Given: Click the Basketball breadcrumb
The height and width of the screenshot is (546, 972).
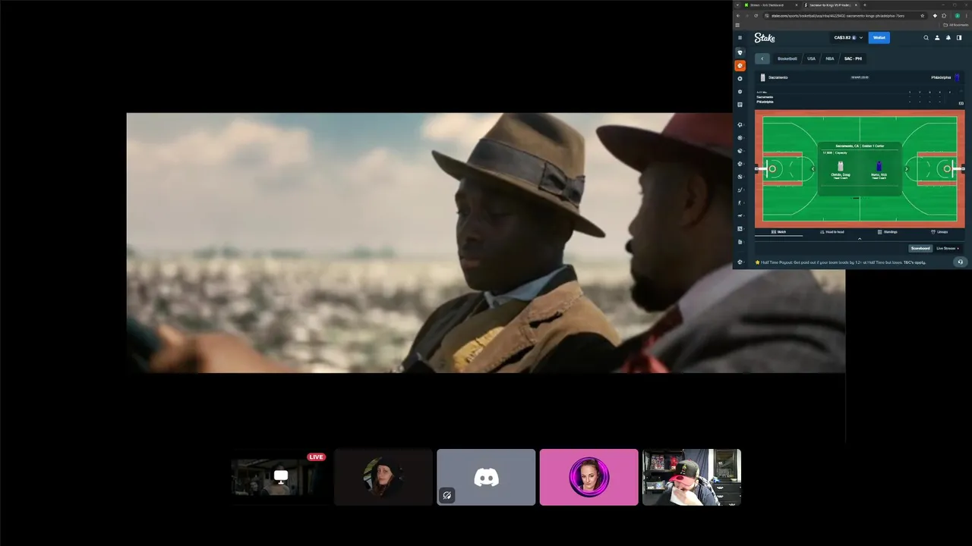Looking at the screenshot, I should (x=787, y=58).
